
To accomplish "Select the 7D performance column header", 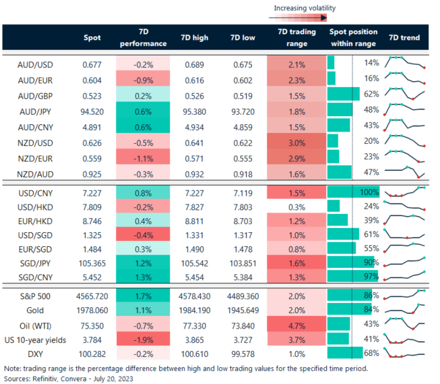I will tap(142, 38).
